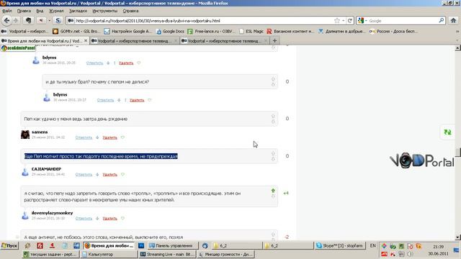The image size is (461, 259).
Task: Toggle favorite heart on samens' comment
Action: (122, 137)
